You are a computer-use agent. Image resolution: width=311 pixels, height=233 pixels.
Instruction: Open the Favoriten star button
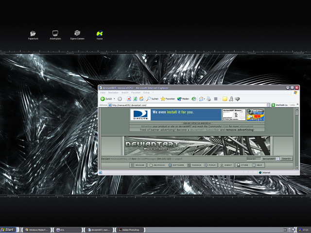point(168,99)
